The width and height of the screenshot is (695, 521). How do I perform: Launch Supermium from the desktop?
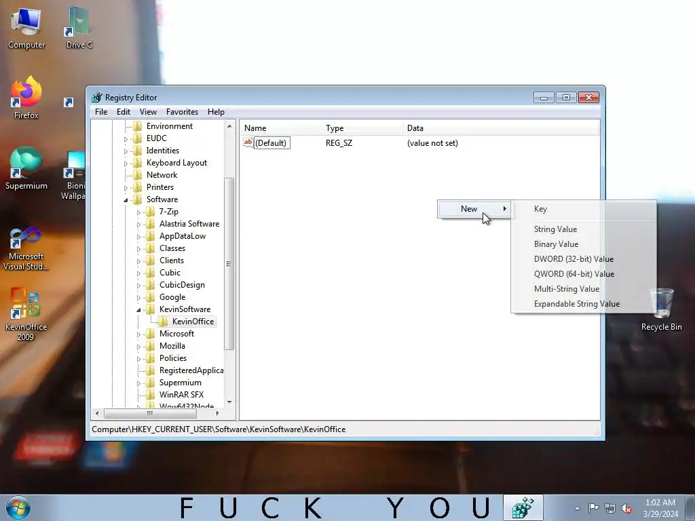[26, 168]
